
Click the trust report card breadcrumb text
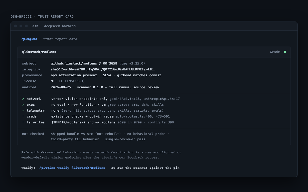60,39
